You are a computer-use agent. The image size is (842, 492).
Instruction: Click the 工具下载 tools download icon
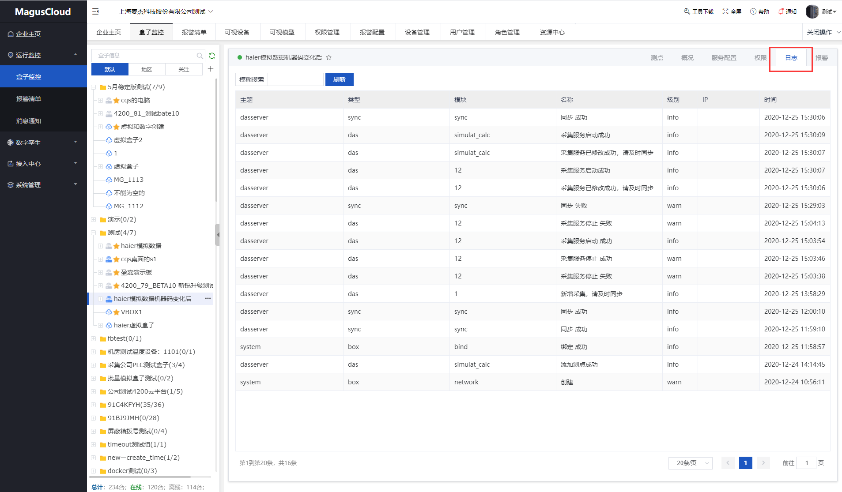tap(687, 11)
